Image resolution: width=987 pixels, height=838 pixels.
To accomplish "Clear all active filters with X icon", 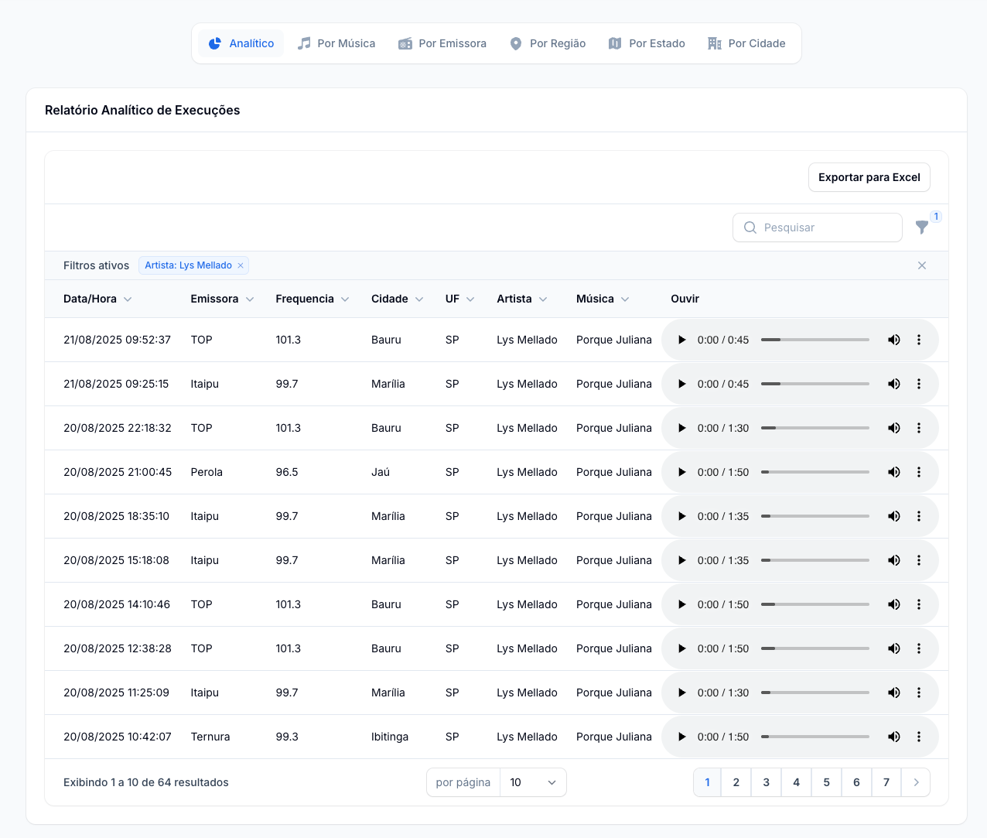I will (921, 265).
